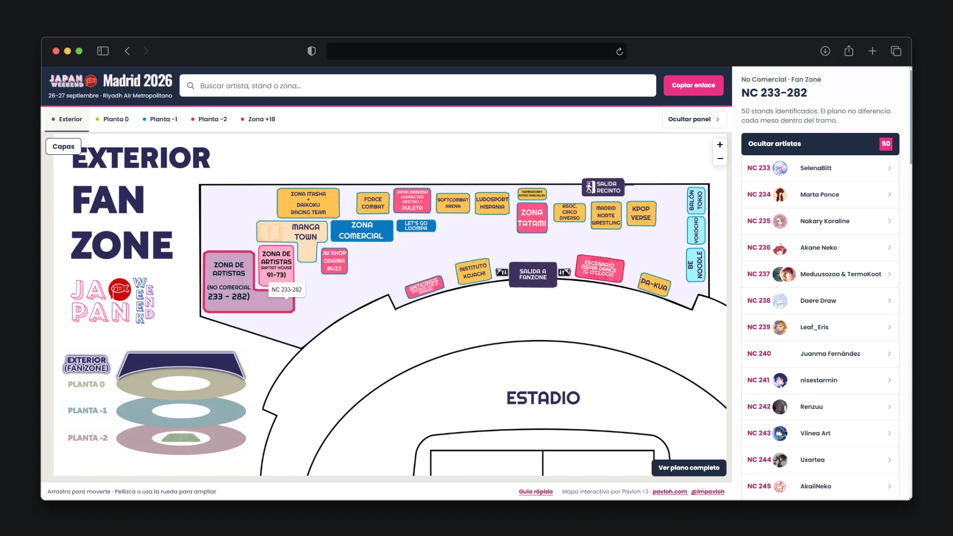Viewport: 953px width, 536px height.
Task: Switch to the Zona +18 tab
Action: point(258,119)
